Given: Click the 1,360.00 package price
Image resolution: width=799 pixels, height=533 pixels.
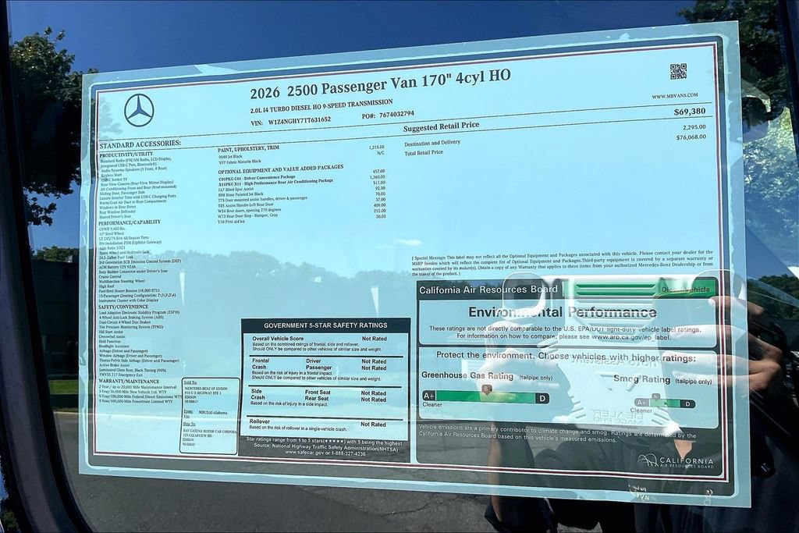Looking at the screenshot, I should click(377, 177).
